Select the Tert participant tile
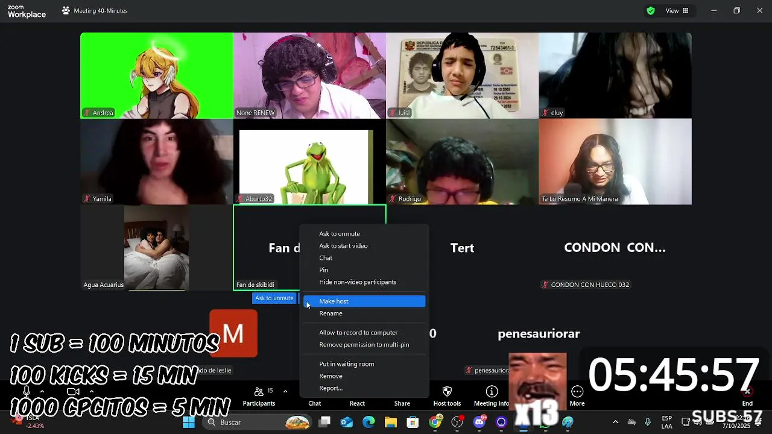The image size is (772, 434). (x=462, y=248)
